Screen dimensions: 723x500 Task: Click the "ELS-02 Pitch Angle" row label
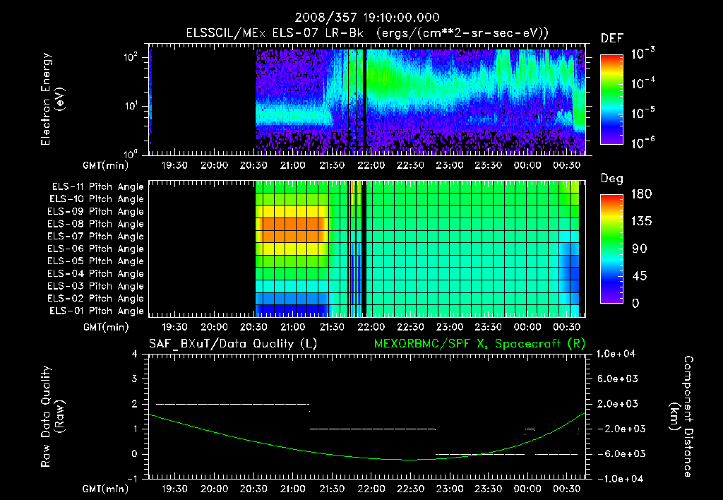[x=95, y=299]
